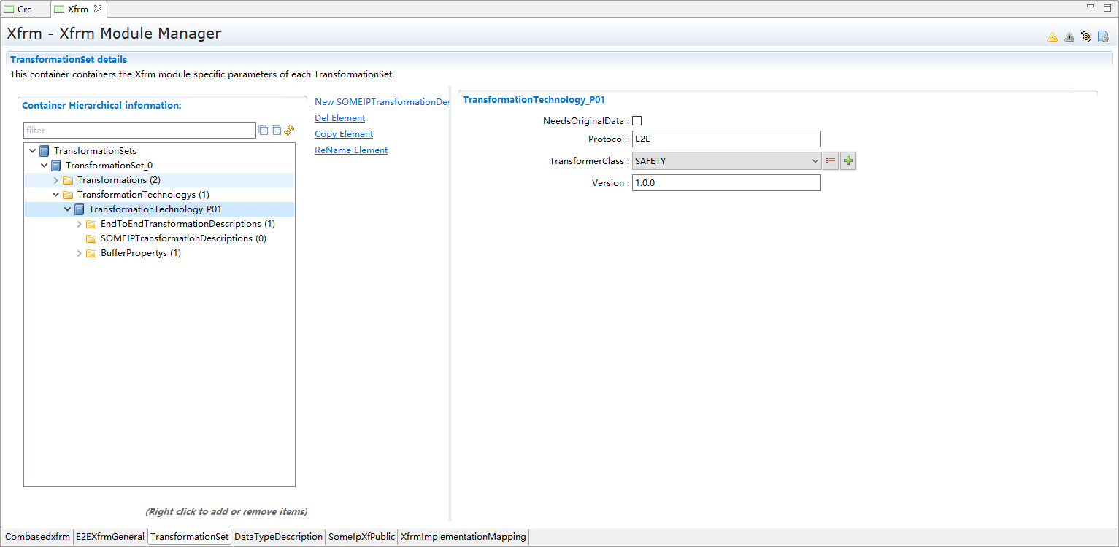The height and width of the screenshot is (547, 1119).
Task: Switch to the E2EXfrmGeneral tab
Action: click(110, 537)
